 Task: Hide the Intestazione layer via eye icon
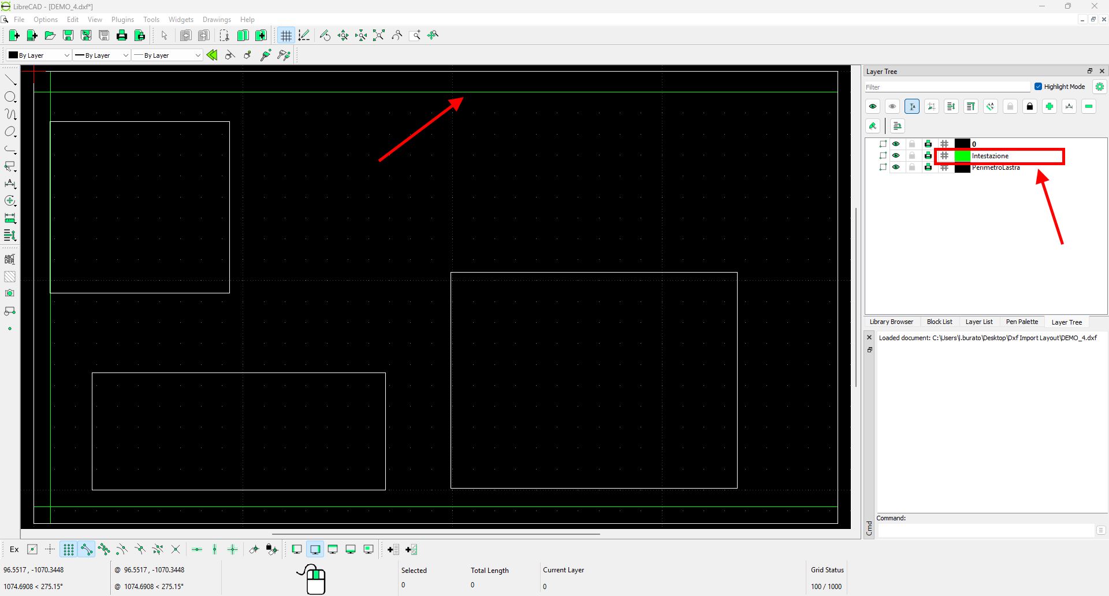[x=896, y=156]
